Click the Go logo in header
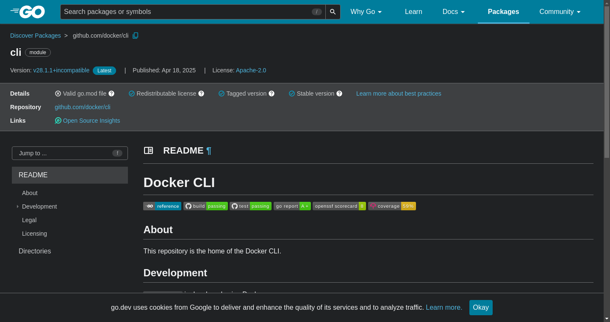Screen dimensions: 610x322 pyautogui.click(x=28, y=12)
